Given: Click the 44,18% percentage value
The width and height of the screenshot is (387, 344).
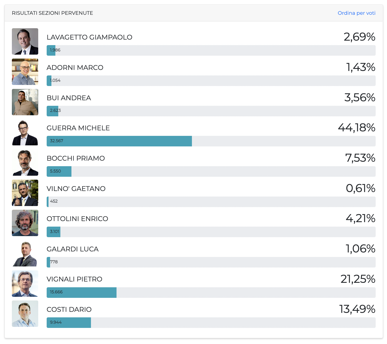Looking at the screenshot, I should (356, 128).
